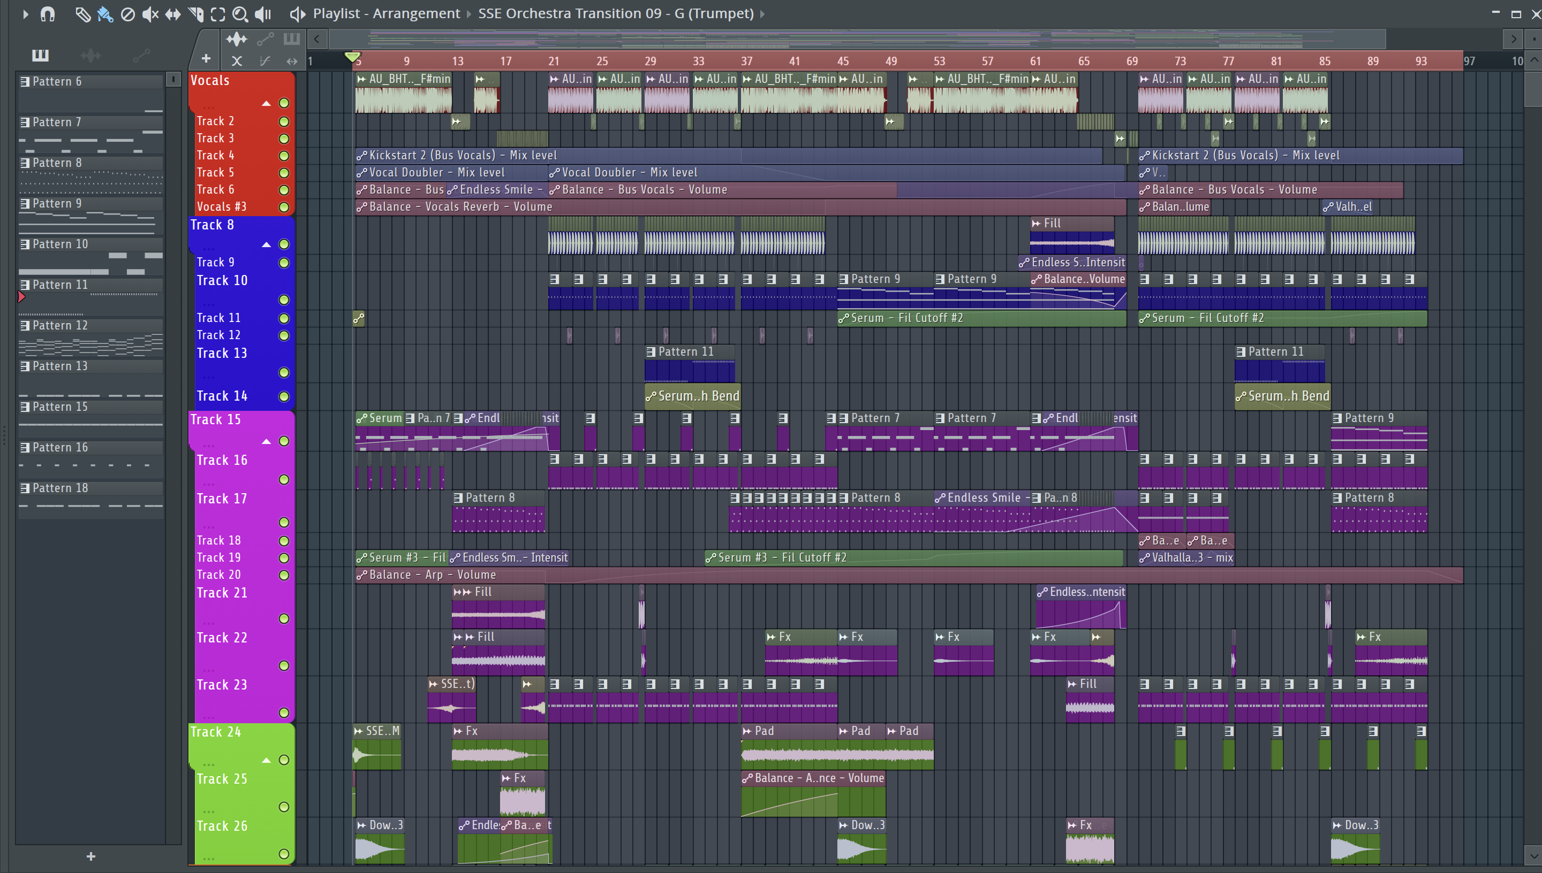Viewport: 1542px width, 873px height.
Task: Open the Arrangement dropdown arrow
Action: (x=469, y=14)
